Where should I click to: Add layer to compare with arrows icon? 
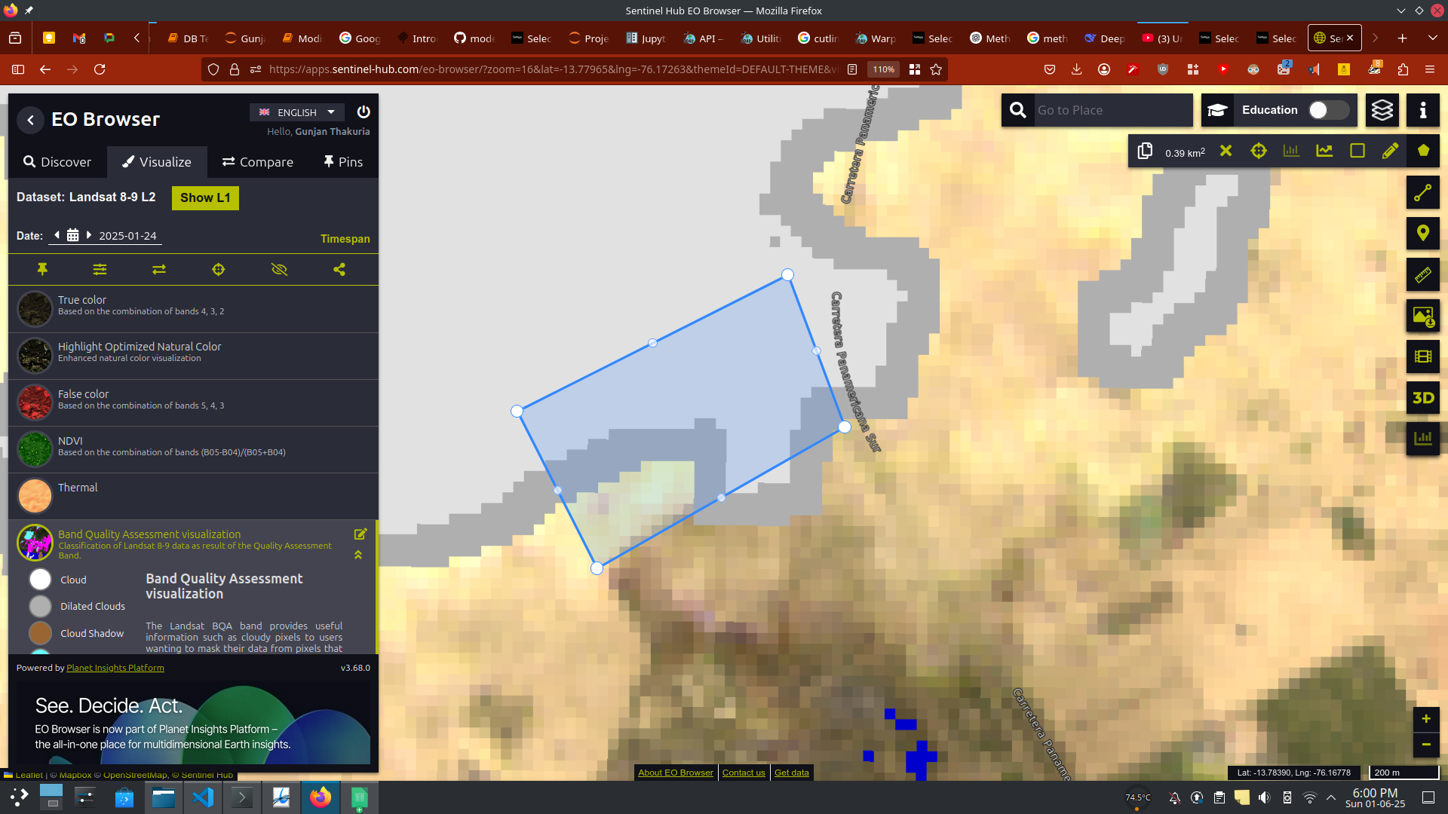[159, 269]
